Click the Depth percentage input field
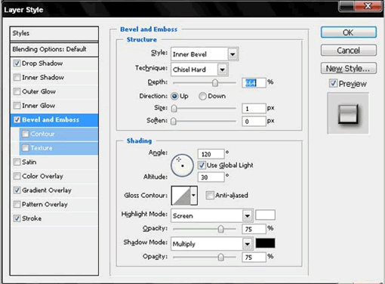 click(x=254, y=82)
